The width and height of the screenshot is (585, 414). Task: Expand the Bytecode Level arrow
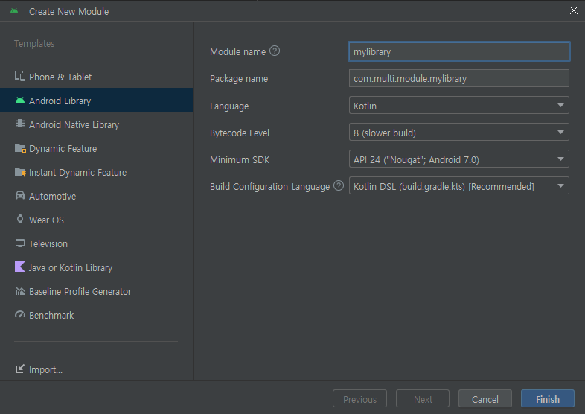[560, 132]
